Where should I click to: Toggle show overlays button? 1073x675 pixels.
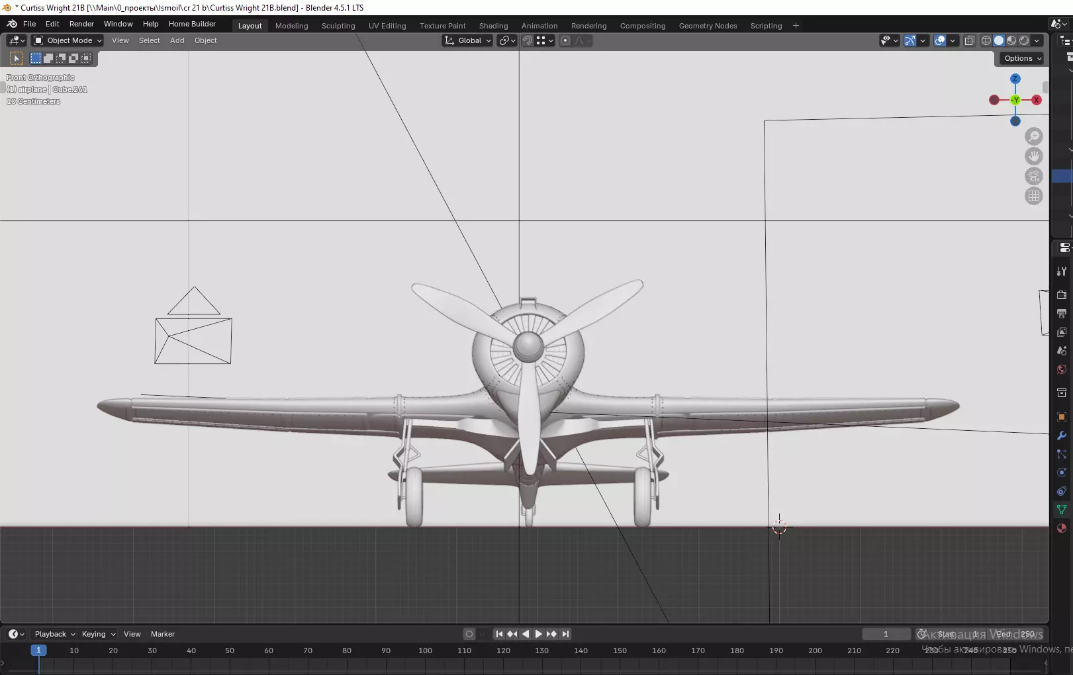pos(940,40)
